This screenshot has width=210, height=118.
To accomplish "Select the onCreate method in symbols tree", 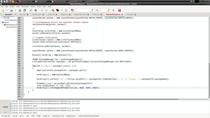I will pos(11,27).
